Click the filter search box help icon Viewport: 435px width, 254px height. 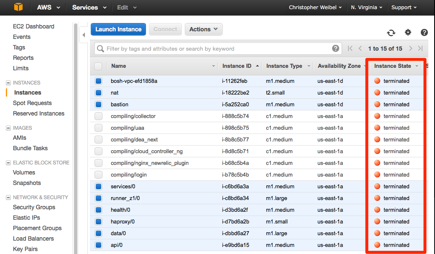pyautogui.click(x=335, y=49)
